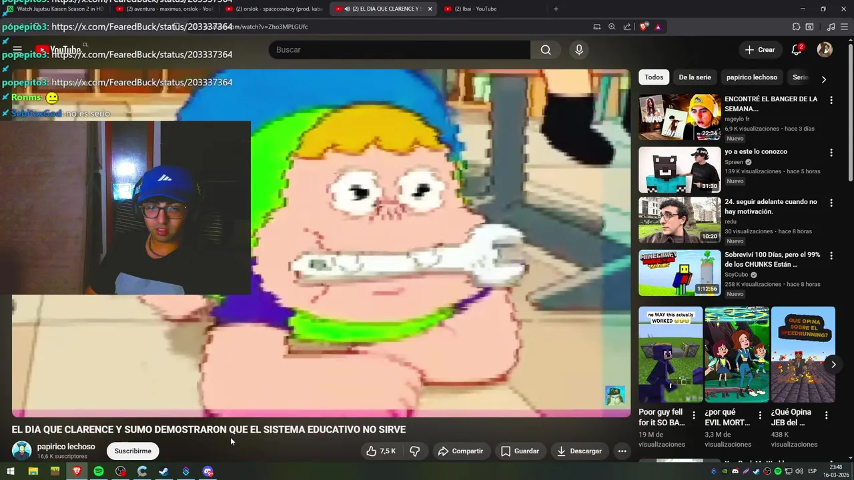The image size is (854, 480).
Task: Switch to the 'orslok - spacecowboy' tab
Action: 272,9
